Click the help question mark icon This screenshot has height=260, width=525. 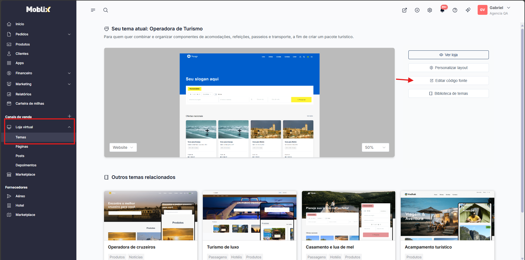455,10
